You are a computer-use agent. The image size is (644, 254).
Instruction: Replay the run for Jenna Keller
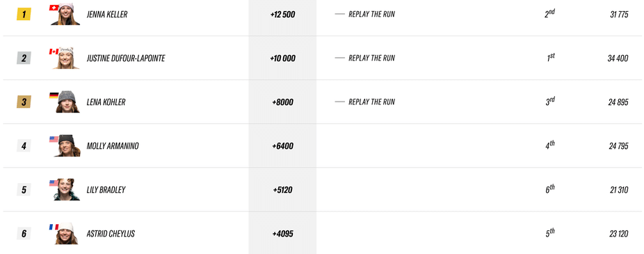coord(371,15)
